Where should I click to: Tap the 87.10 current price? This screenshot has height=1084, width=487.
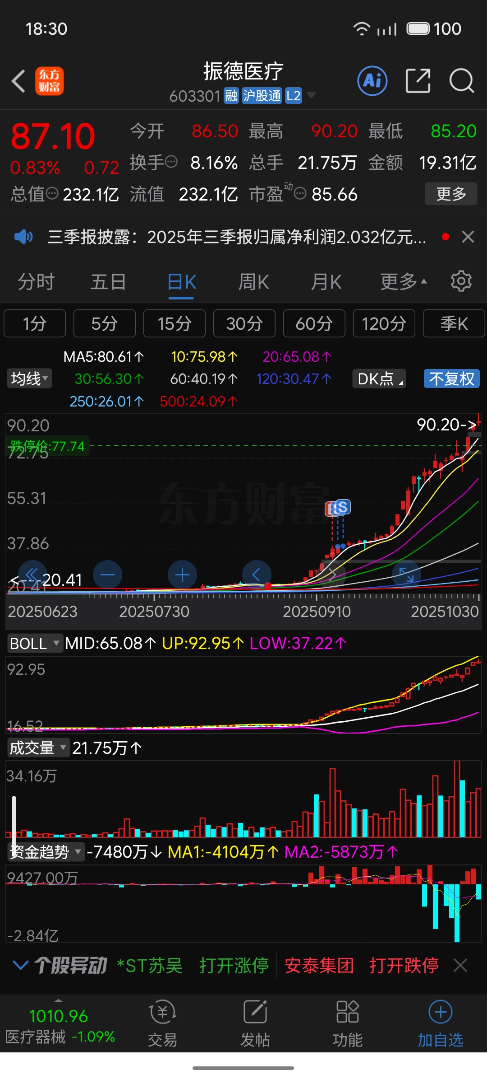[53, 136]
